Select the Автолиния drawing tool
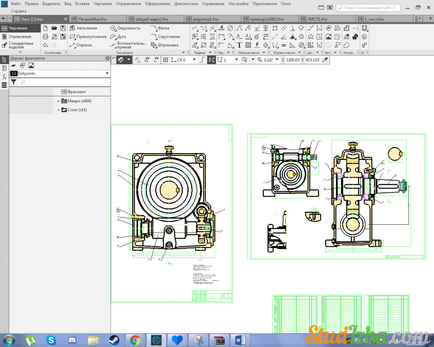Screen dimensions: 434x347 (x=86, y=28)
